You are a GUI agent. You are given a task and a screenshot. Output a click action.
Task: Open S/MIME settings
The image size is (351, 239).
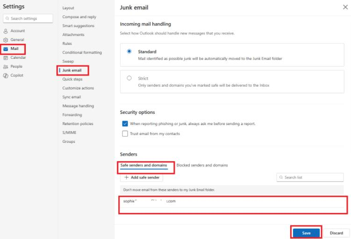click(69, 133)
